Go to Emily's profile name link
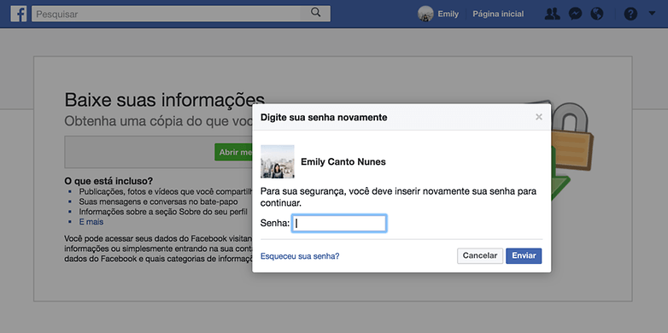Screen dimensions: 668x333 pos(448,14)
